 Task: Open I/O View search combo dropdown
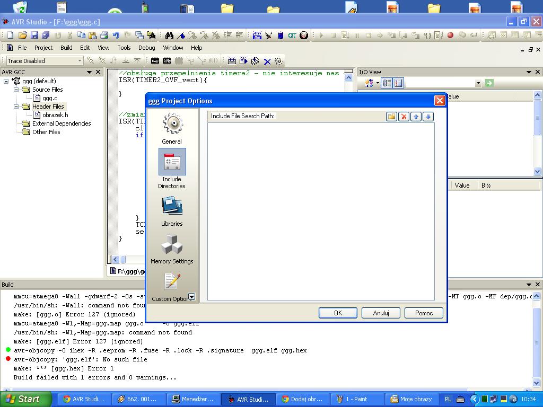click(478, 83)
